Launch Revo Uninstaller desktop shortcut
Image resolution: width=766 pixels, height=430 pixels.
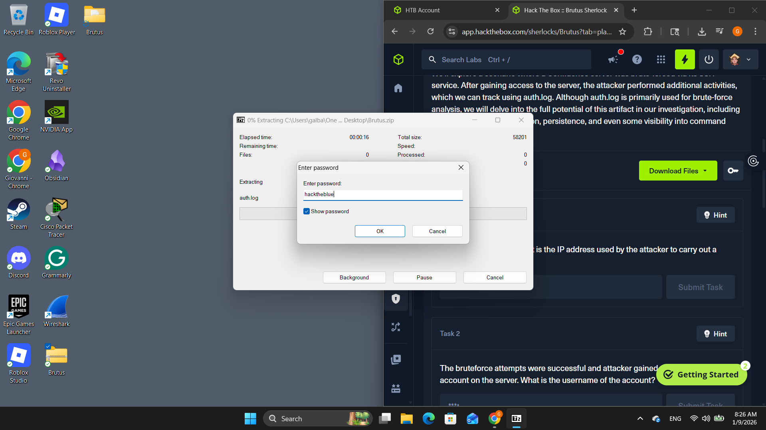57,72
